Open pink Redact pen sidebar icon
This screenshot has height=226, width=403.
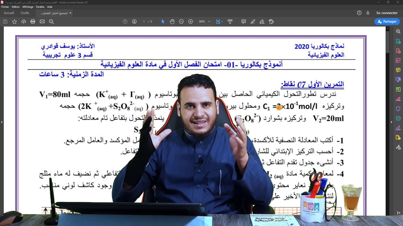[398, 99]
